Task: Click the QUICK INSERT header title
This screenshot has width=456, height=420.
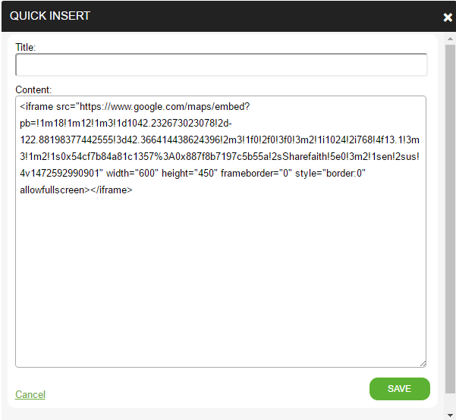Action: [x=50, y=16]
